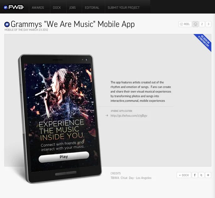This screenshot has width=215, height=198.
Task: Click the Grammys 'We Are Music' title
Action: tap(73, 24)
